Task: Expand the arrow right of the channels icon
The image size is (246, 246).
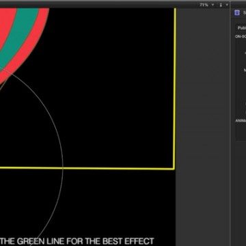Action: pos(227,5)
